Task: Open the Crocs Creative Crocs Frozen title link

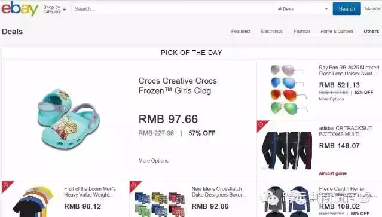Action: pos(178,85)
